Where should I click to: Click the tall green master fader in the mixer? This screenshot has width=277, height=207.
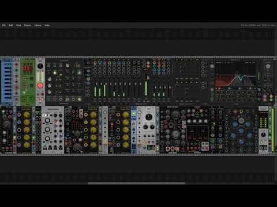click(146, 88)
